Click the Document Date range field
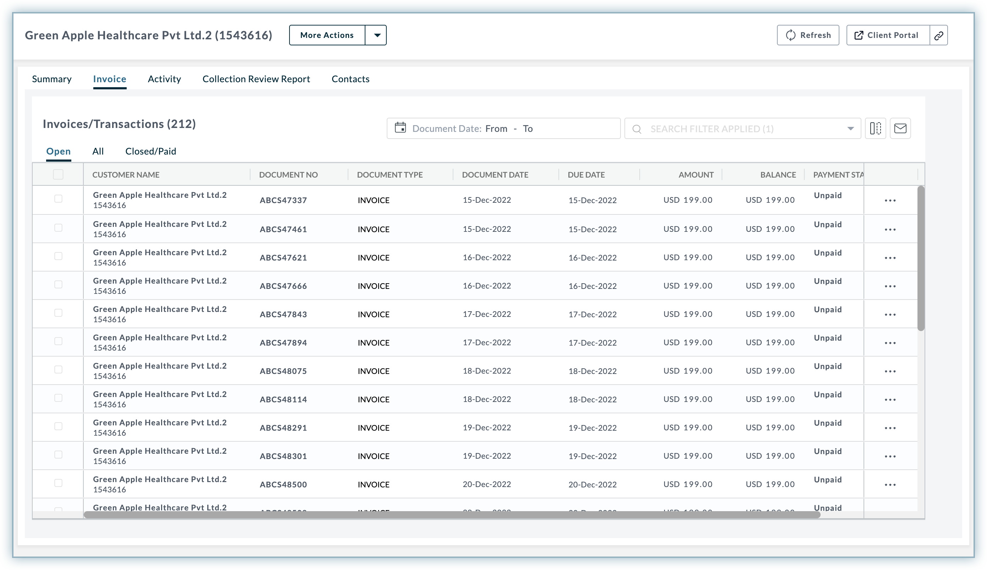987x570 pixels. pos(504,128)
